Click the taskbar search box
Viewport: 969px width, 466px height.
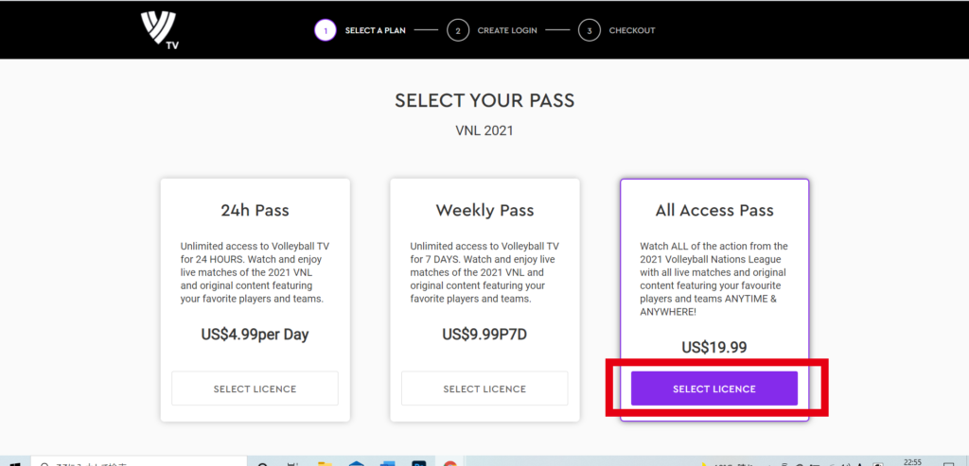[x=139, y=463]
